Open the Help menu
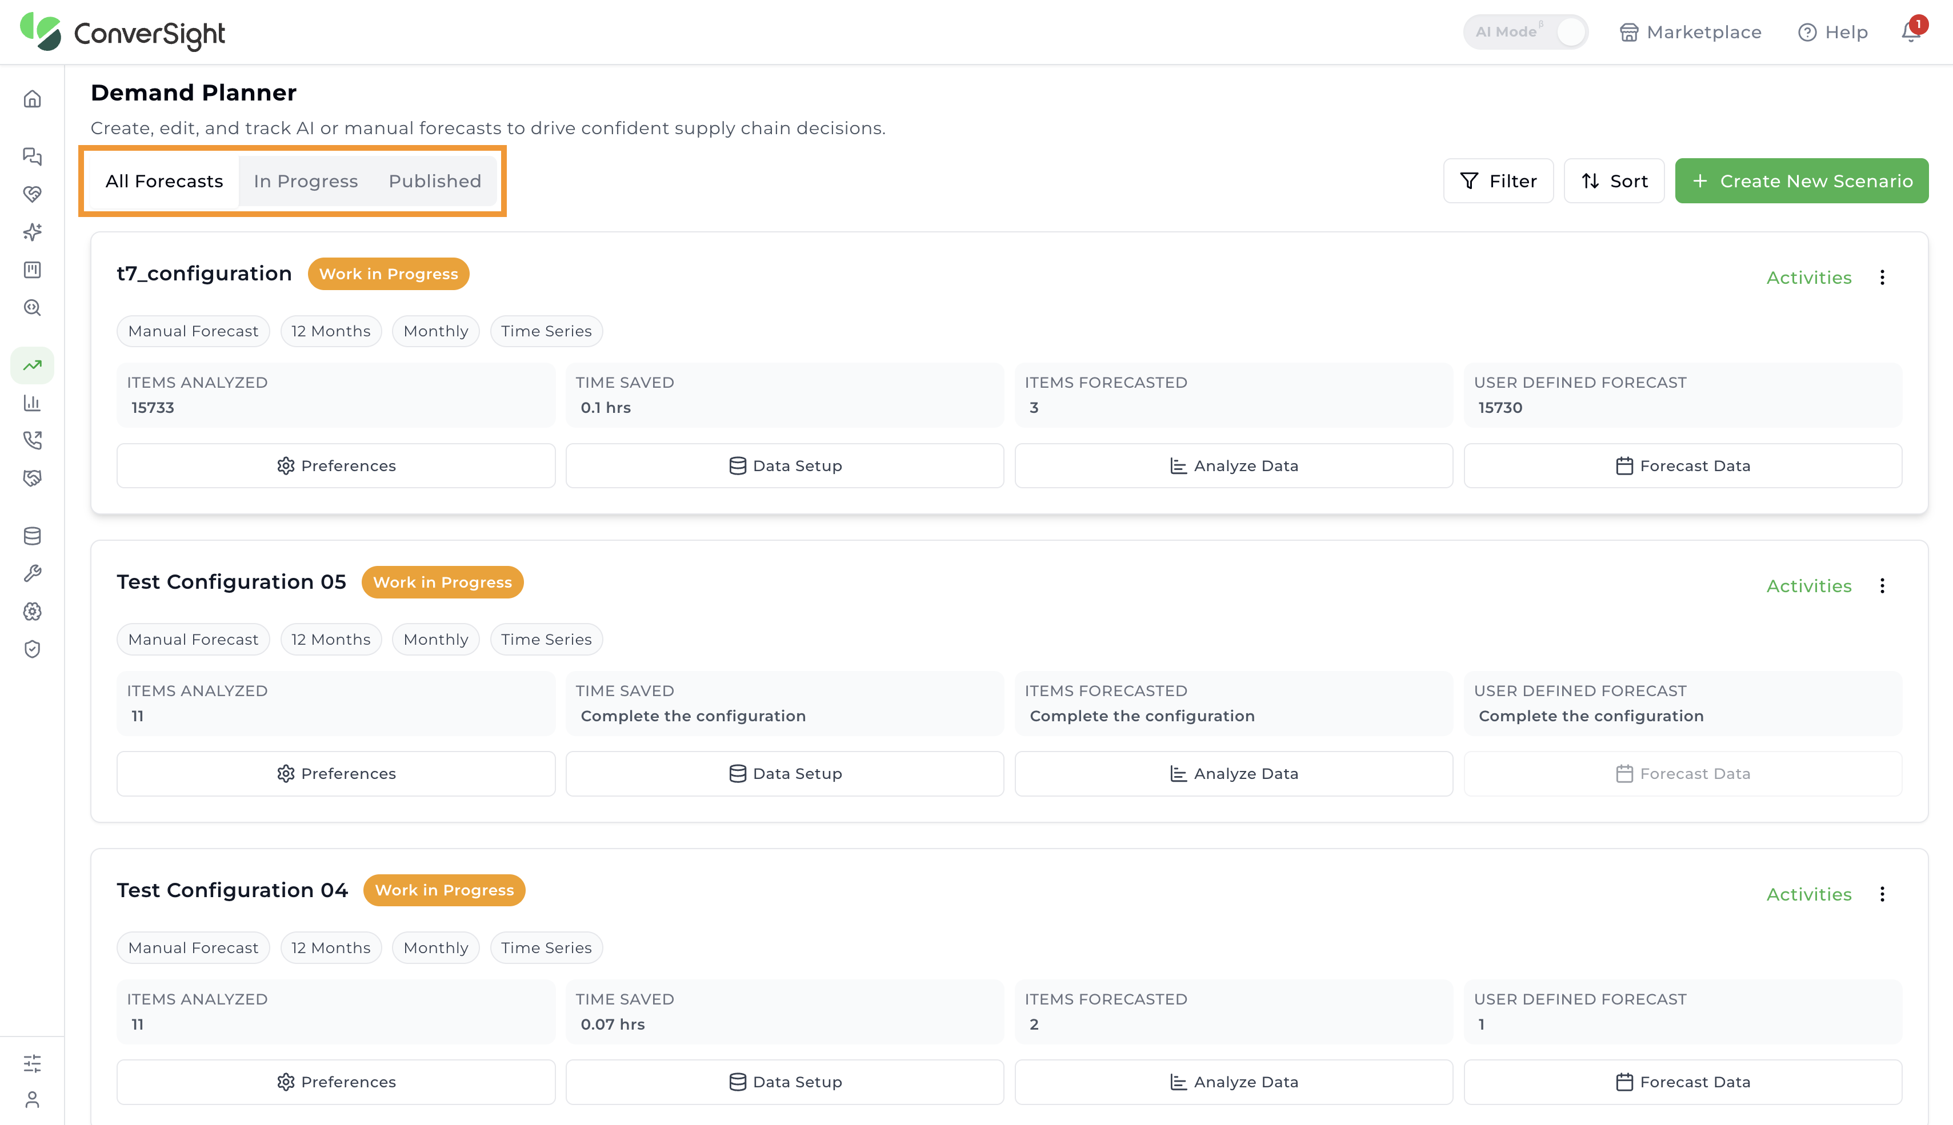 (1832, 31)
